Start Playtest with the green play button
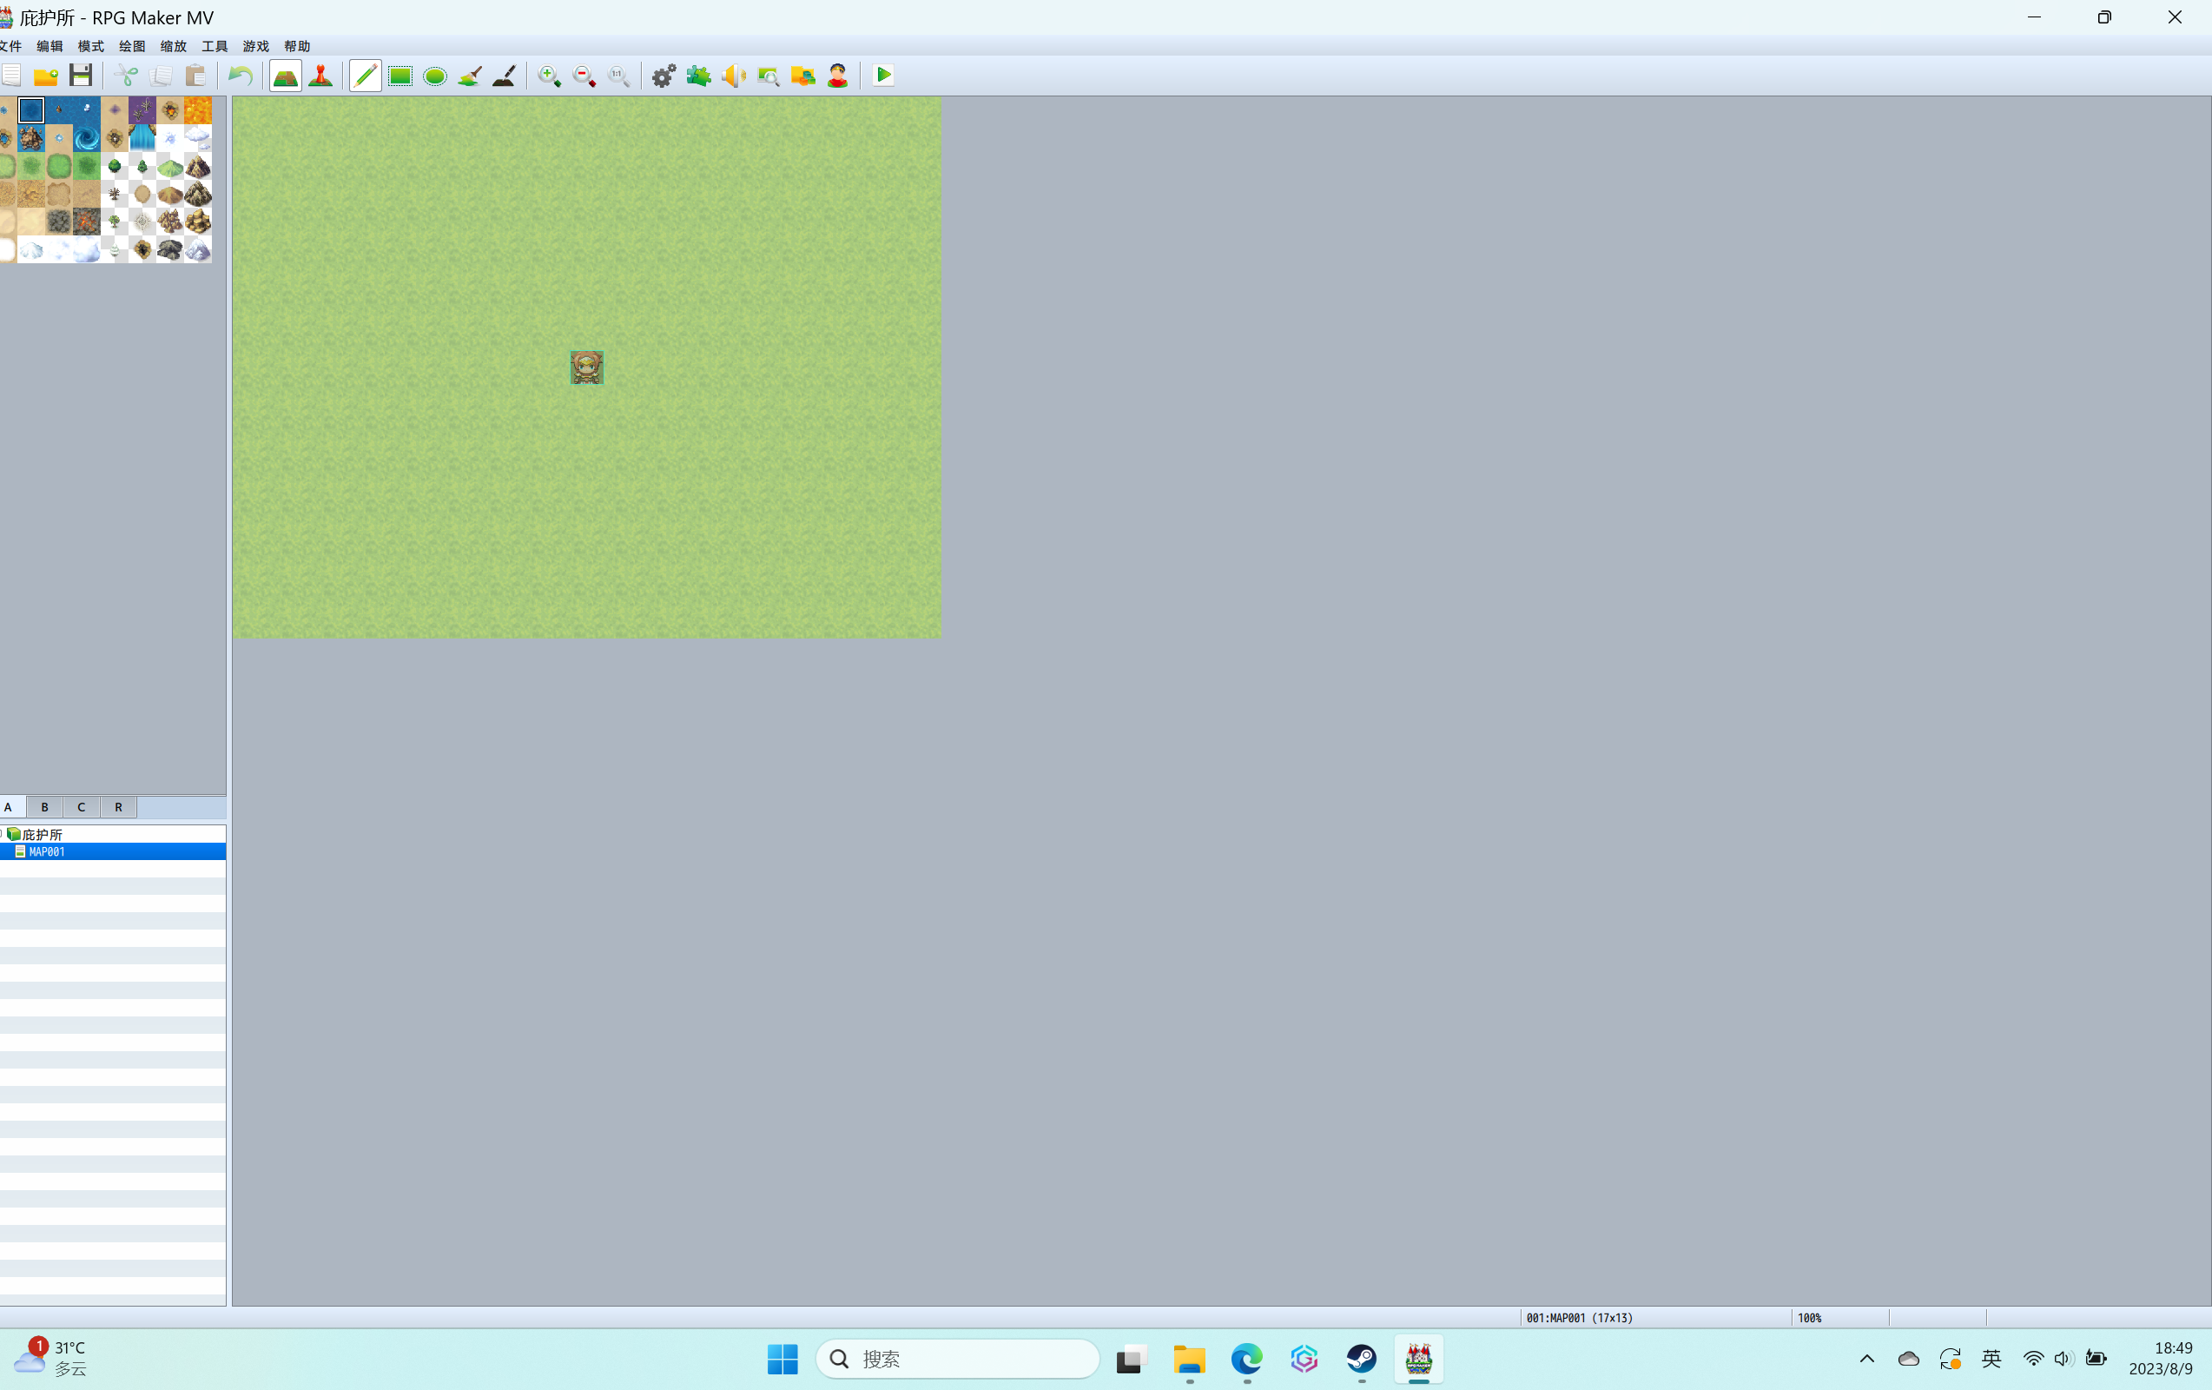2212x1390 pixels. tap(884, 76)
